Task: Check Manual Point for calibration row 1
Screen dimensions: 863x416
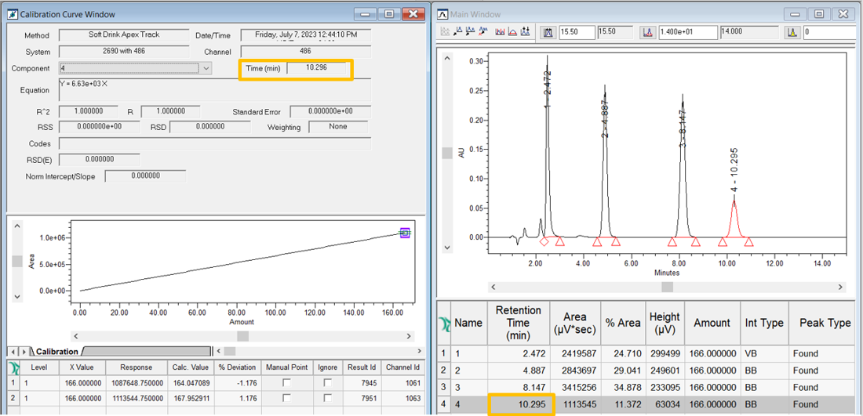Action: pos(285,382)
